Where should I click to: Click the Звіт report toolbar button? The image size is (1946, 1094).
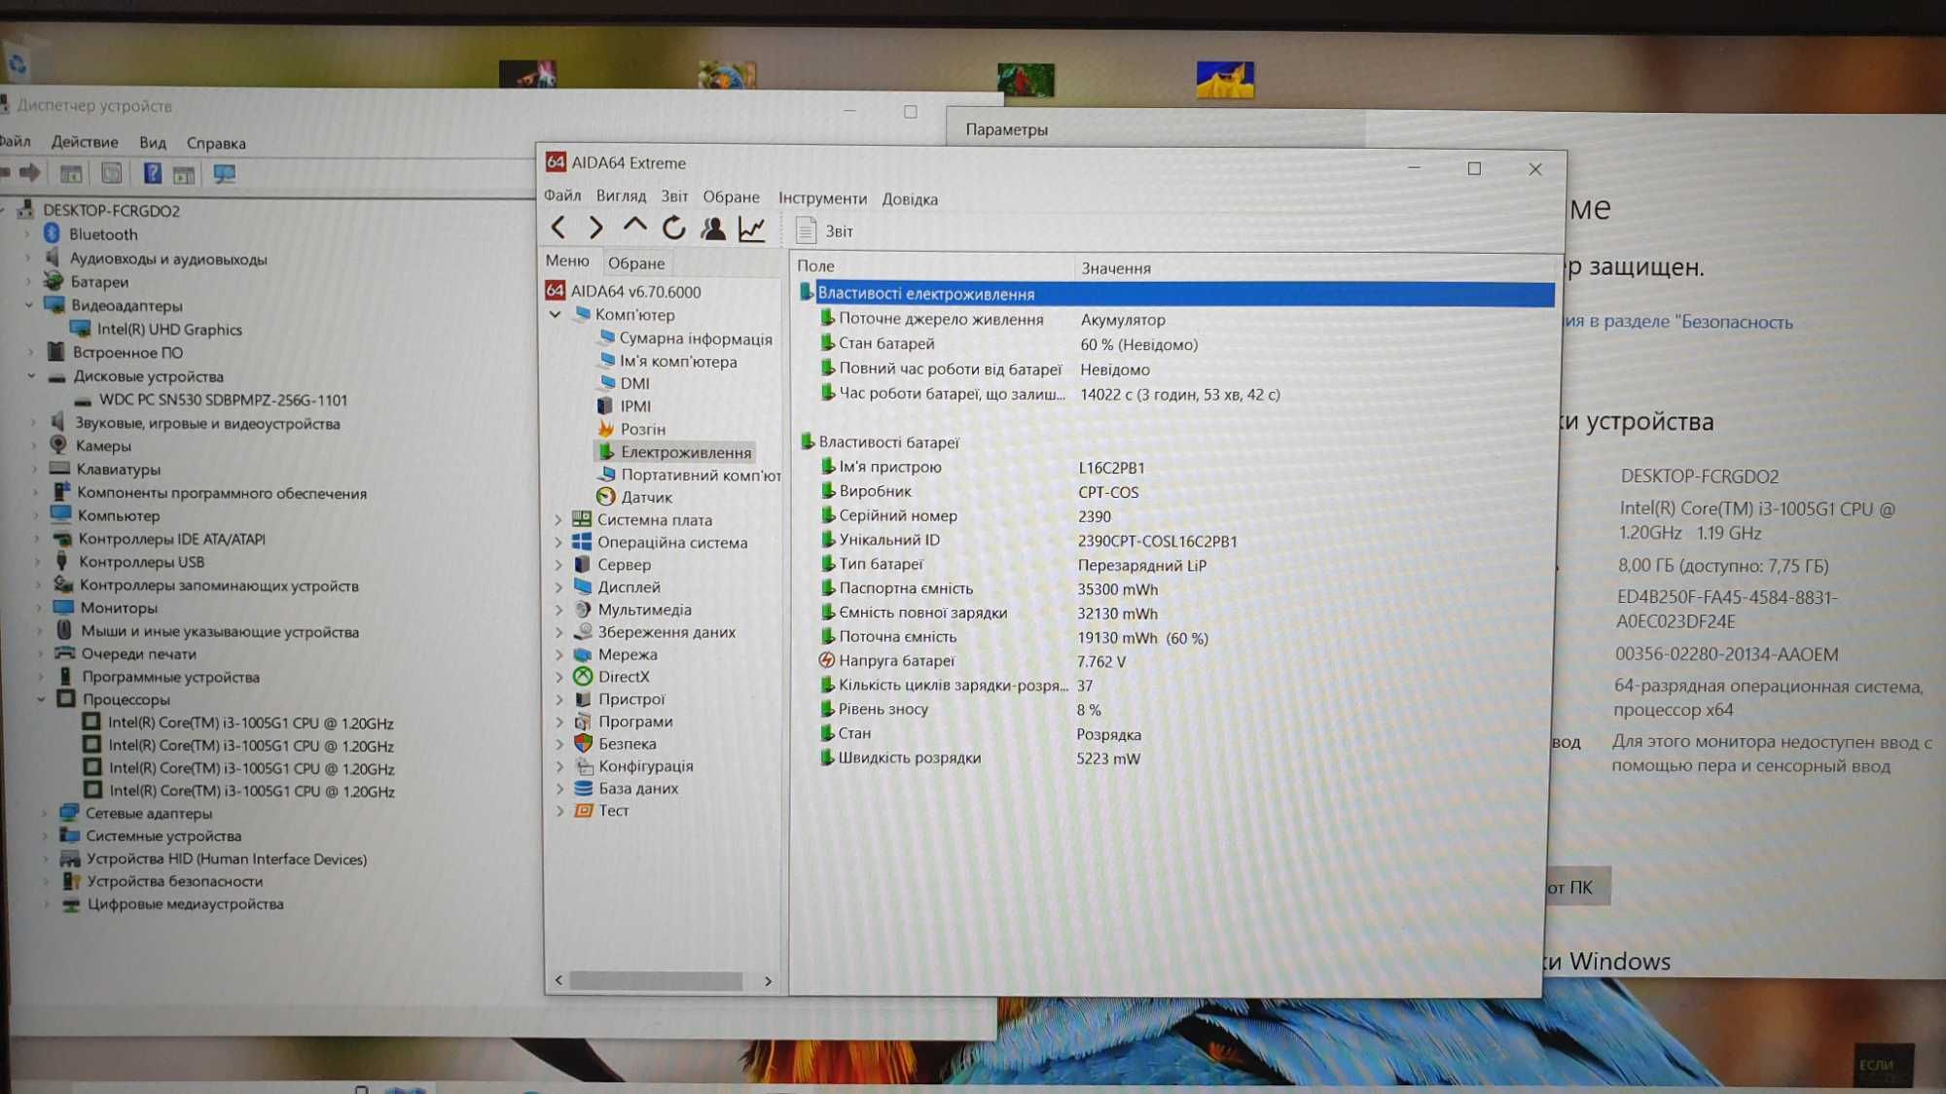click(x=825, y=230)
